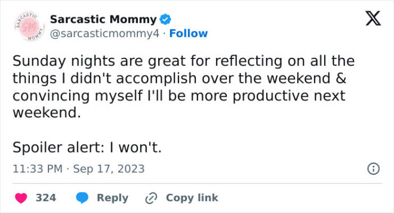Click the blue verified badge
This screenshot has width=394, height=213.
pyautogui.click(x=166, y=20)
